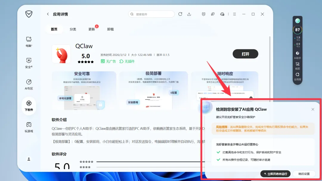
Task: Open the 极简部署 screenshot thumbnail
Action: [x=154, y=91]
